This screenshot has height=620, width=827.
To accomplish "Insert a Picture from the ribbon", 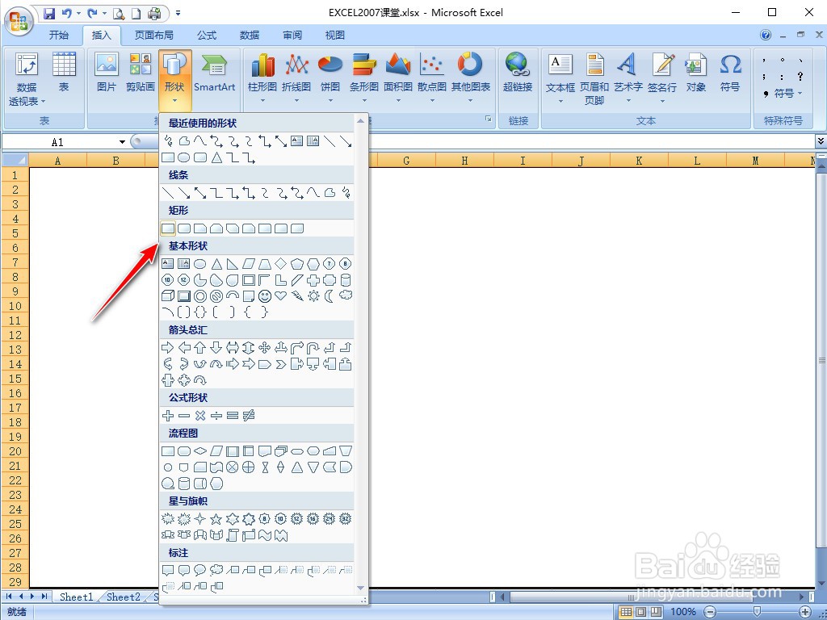I will (x=106, y=73).
